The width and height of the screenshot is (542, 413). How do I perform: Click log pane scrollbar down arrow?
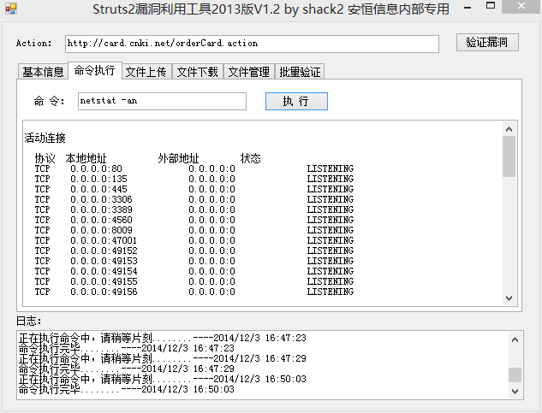click(515, 391)
